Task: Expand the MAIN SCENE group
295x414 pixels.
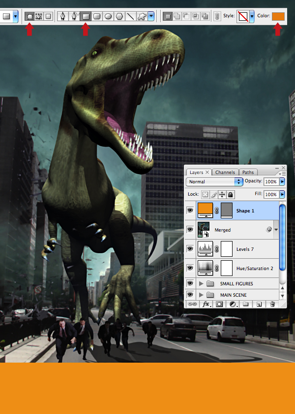Action: tap(201, 295)
